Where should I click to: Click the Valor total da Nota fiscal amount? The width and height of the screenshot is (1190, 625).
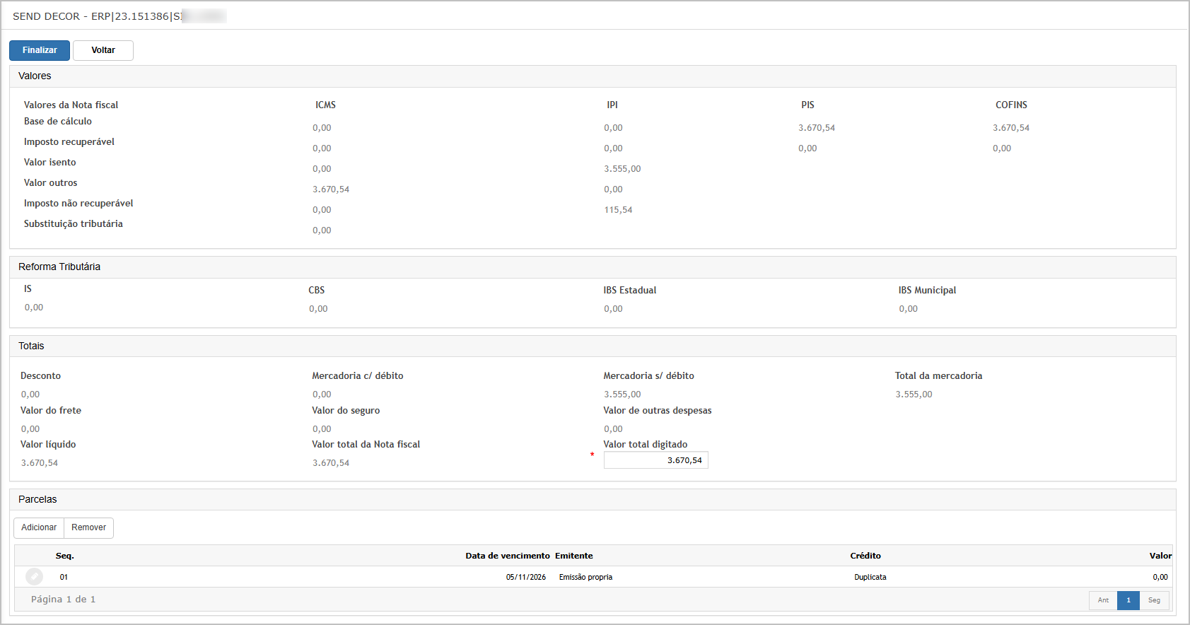[331, 463]
